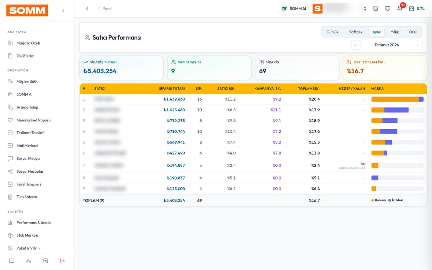Click the İstikbal legend dot
Image resolution: width=432 pixels, height=270 pixels.
click(389, 200)
